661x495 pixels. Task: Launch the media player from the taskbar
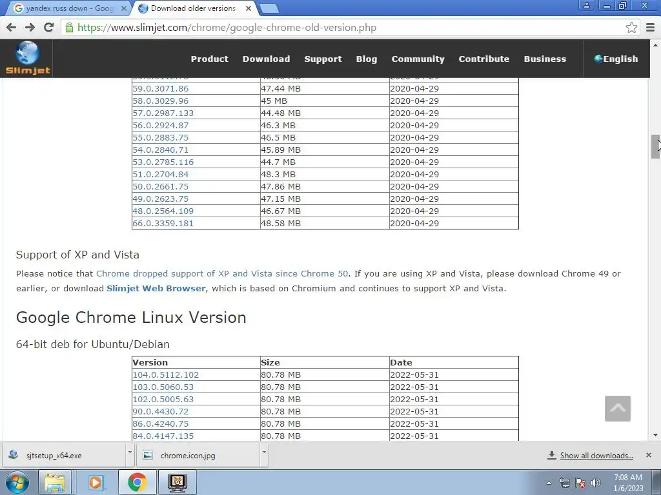point(96,482)
